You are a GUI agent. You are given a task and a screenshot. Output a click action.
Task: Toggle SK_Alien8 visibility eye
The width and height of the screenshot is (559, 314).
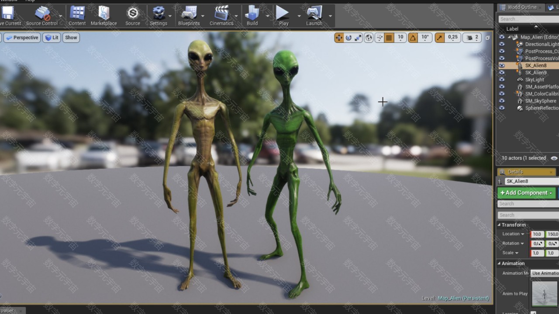(502, 65)
